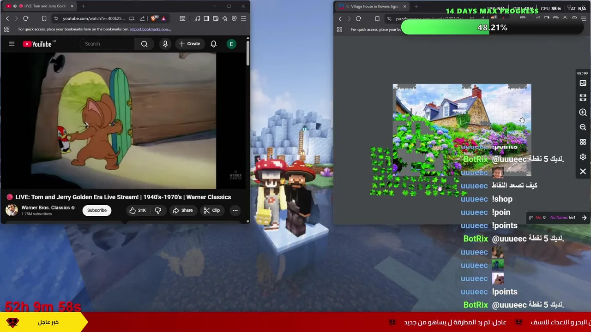Open the account avatar E menu
This screenshot has width=591, height=332.
[231, 44]
